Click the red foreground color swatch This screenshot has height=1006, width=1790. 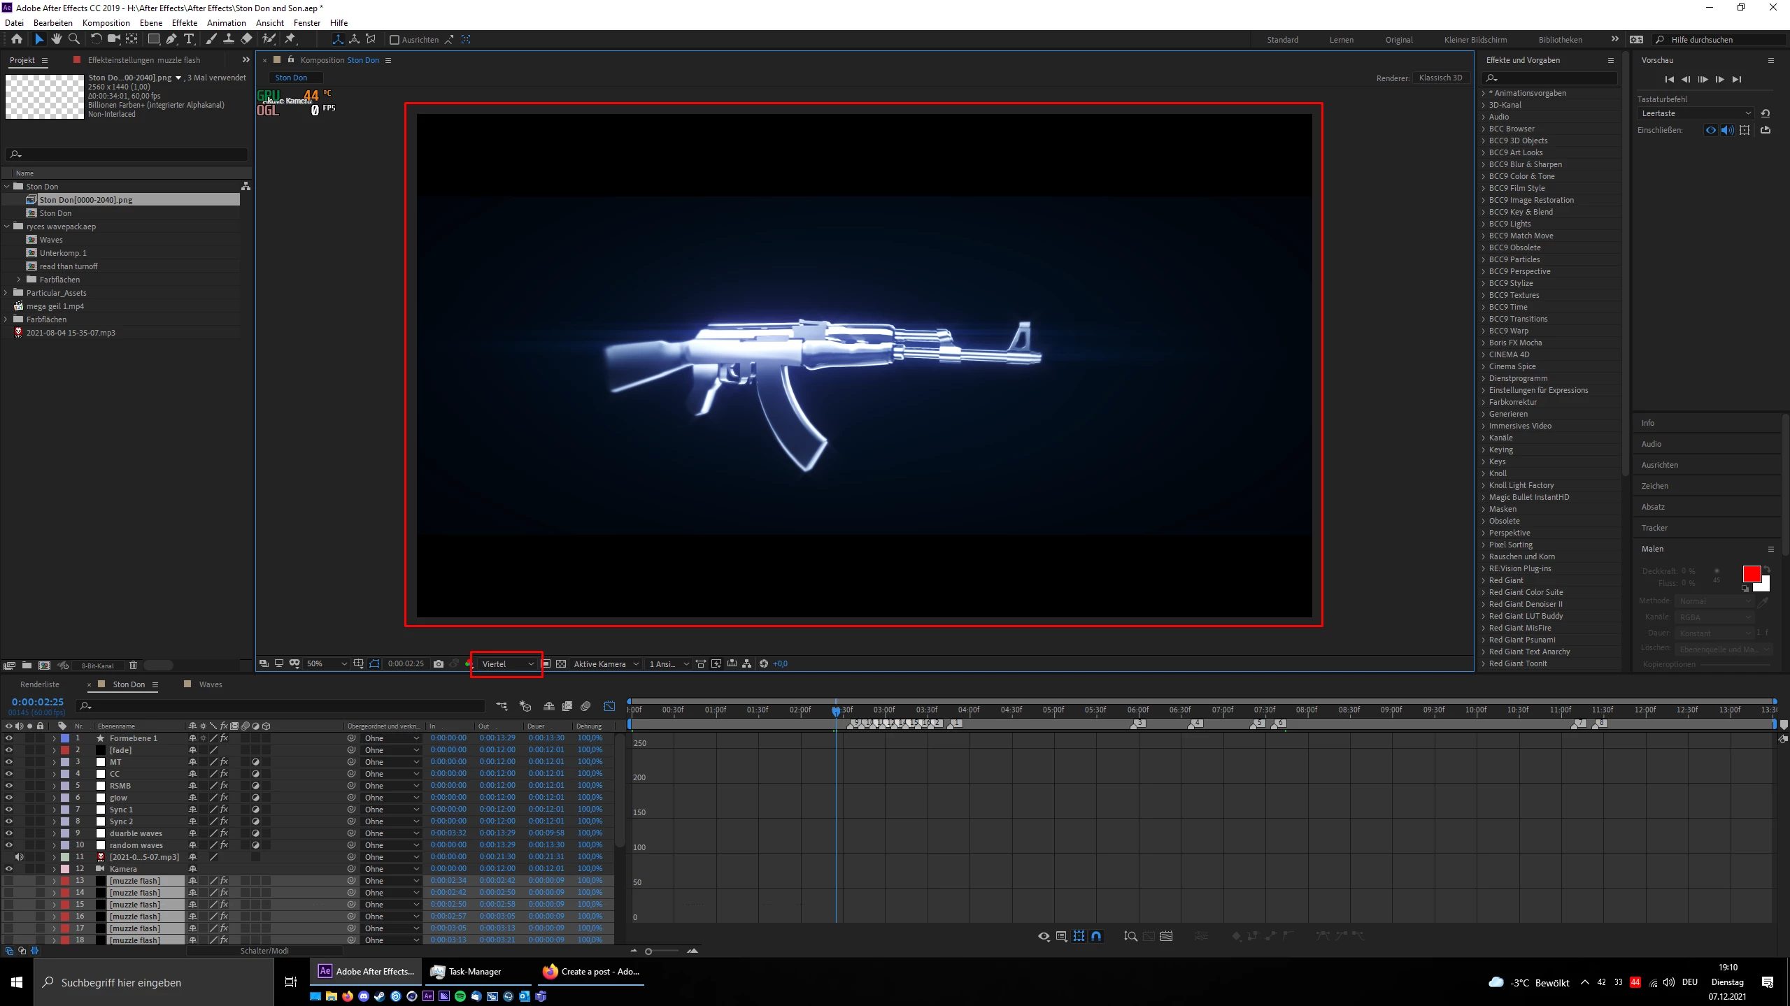pos(1751,574)
